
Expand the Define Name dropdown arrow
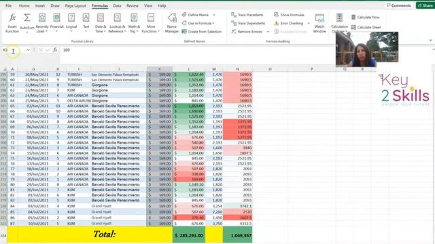point(214,15)
